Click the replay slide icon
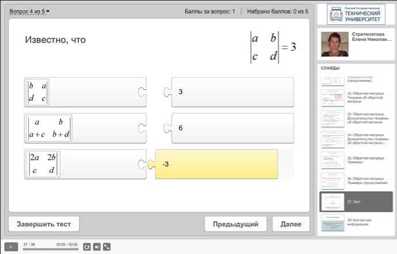Viewport: 397px width, 254px height. (87, 247)
